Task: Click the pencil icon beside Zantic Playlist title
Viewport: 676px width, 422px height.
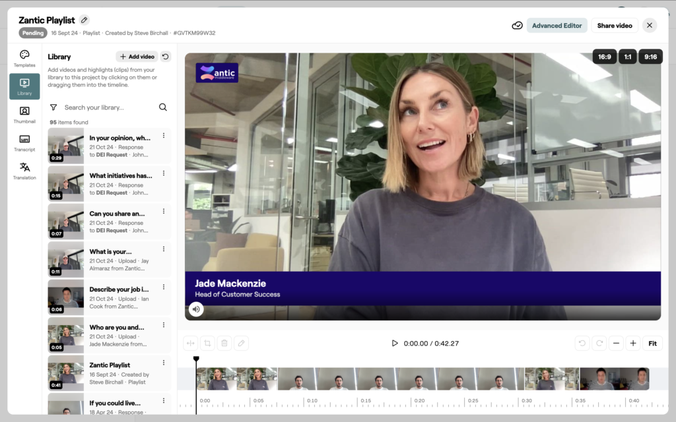Action: pyautogui.click(x=84, y=20)
